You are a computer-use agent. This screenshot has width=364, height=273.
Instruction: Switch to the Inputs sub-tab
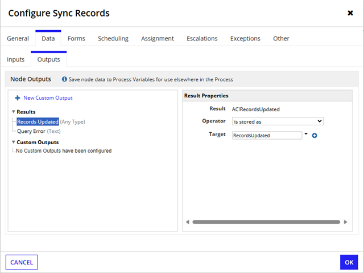tap(15, 59)
